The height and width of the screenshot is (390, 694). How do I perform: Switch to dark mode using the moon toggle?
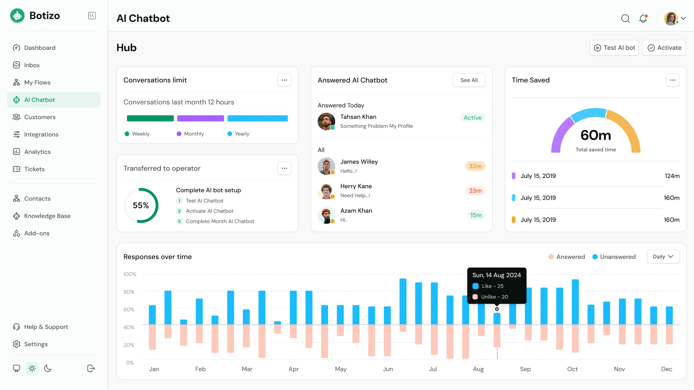point(48,368)
